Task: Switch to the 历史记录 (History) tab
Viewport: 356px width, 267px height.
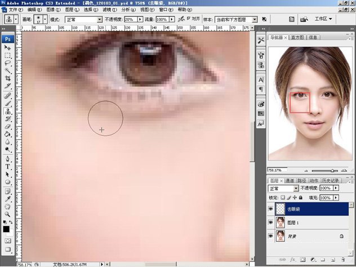Action: click(x=331, y=181)
